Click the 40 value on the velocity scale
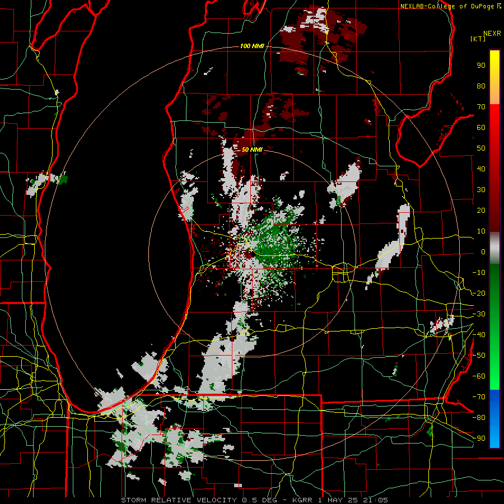Image resolution: width=504 pixels, height=504 pixels. [x=481, y=169]
